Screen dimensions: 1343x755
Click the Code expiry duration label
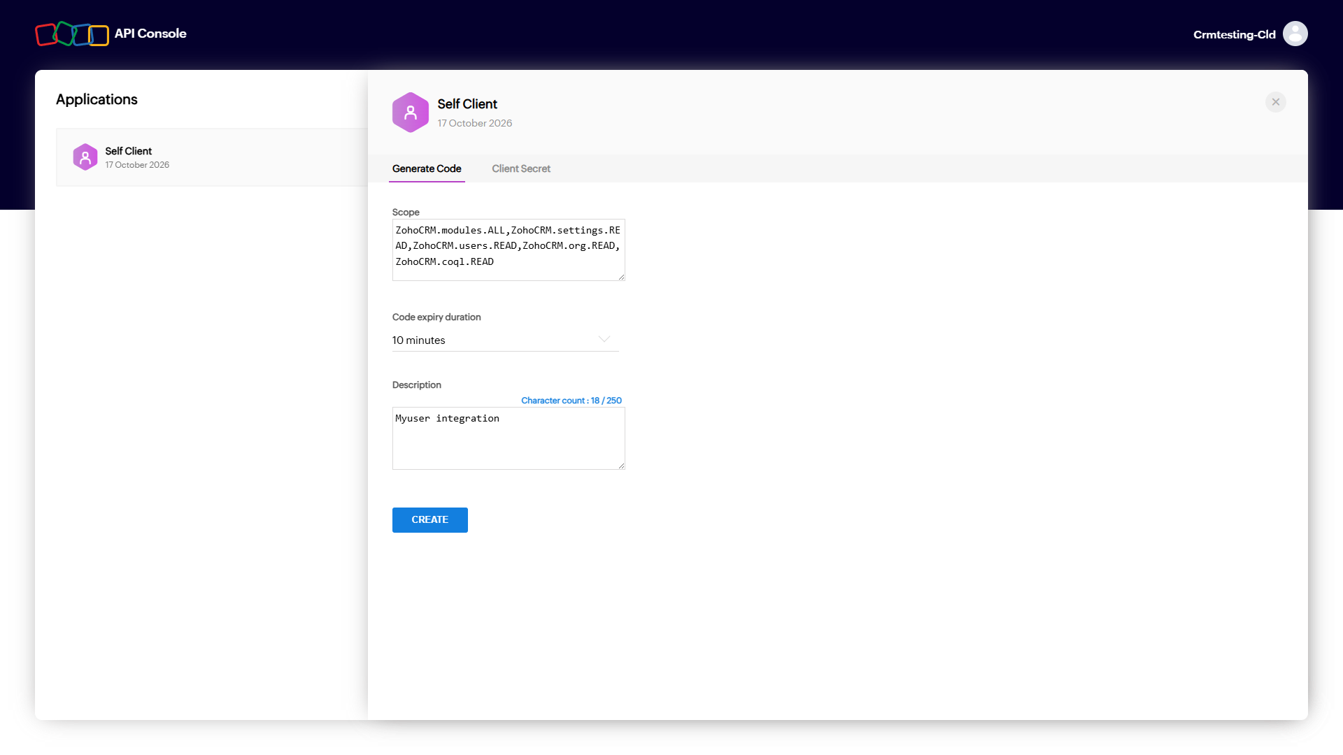click(436, 317)
